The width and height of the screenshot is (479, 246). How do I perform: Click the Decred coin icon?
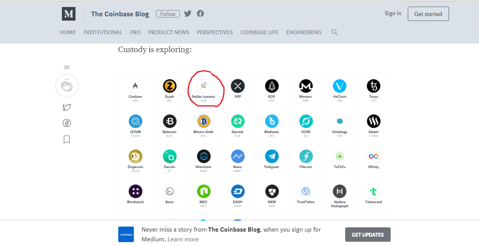point(238,121)
